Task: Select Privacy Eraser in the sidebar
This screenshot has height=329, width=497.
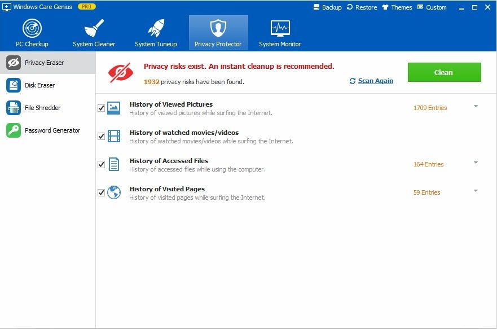Action: 47,63
